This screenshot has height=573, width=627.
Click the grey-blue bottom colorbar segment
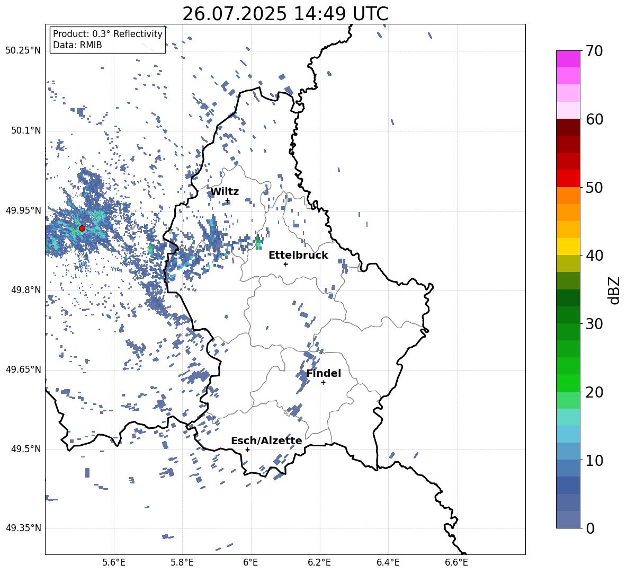568,519
